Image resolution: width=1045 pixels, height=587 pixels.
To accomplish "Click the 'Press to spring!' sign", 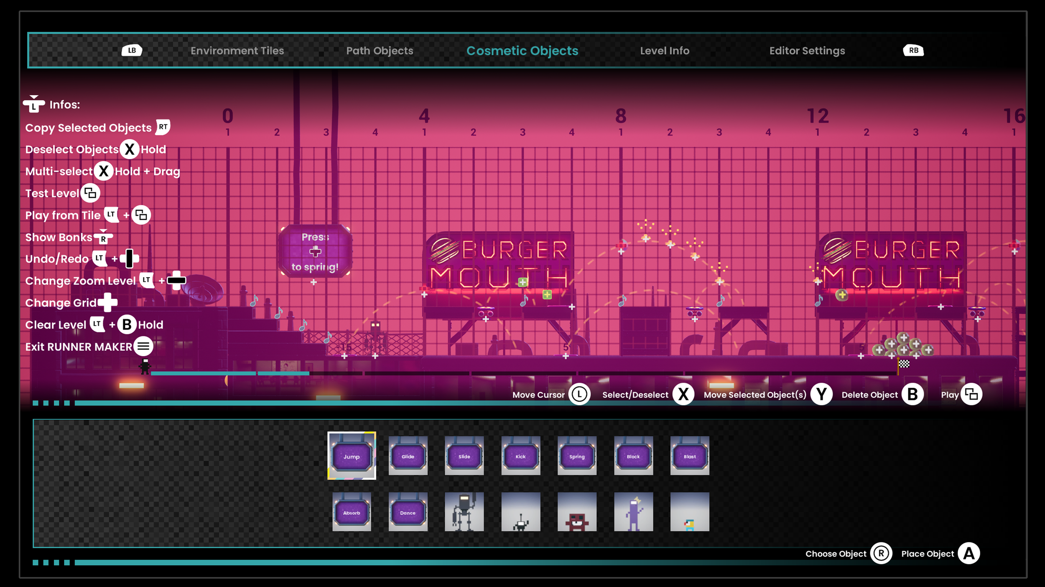I will point(315,251).
